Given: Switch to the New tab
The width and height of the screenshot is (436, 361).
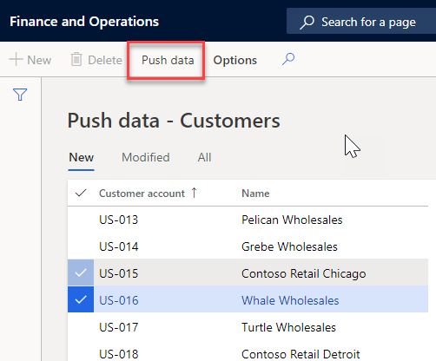Looking at the screenshot, I should coord(81,158).
